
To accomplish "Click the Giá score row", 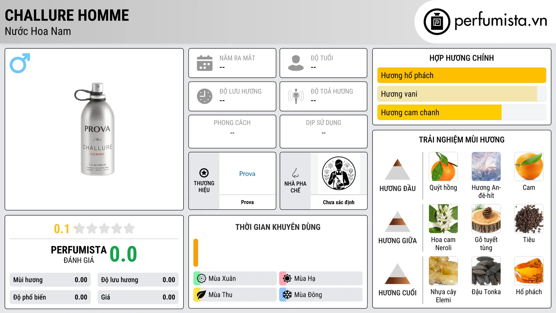I will 138,297.
